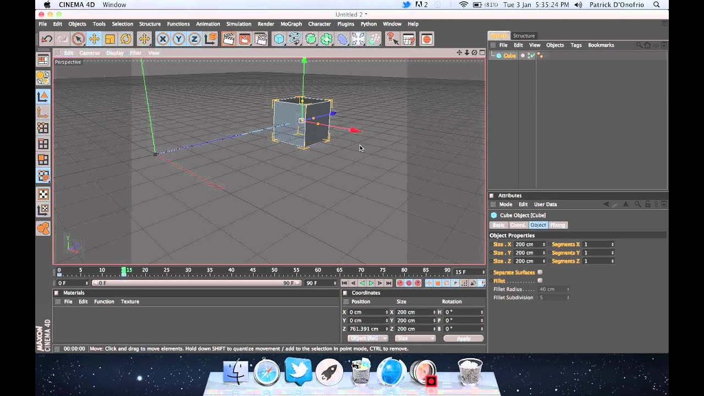This screenshot has width=704, height=396.
Task: Open Safari in the Dock
Action: (267, 372)
